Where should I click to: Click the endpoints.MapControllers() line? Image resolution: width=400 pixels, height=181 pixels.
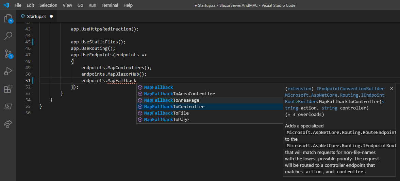point(117,68)
